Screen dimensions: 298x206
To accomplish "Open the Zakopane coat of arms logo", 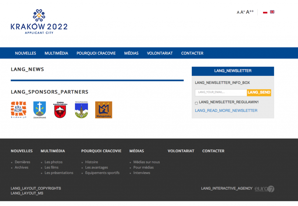I will click(40, 110).
